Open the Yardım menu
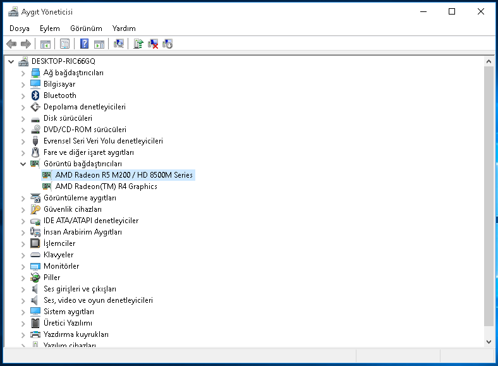The height and width of the screenshot is (366, 498). pos(124,28)
